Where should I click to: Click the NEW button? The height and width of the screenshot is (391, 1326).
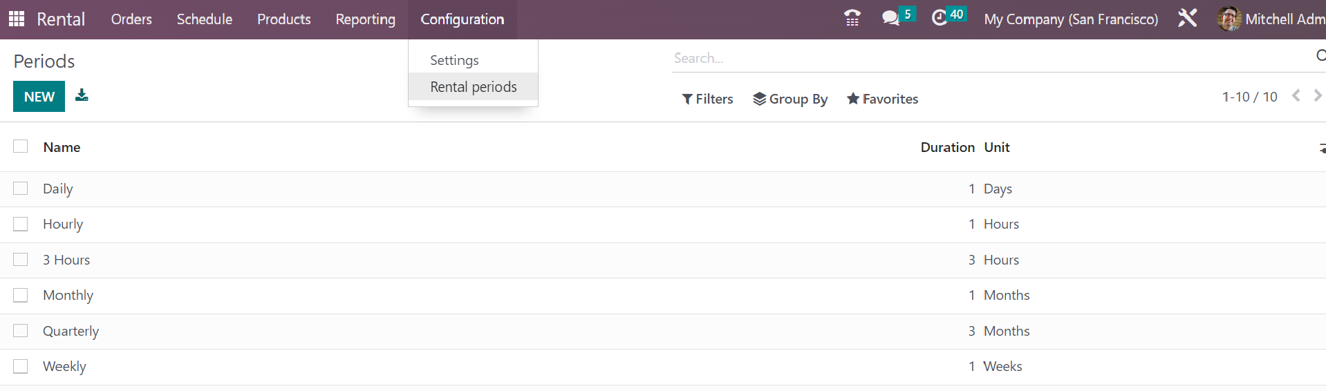pyautogui.click(x=39, y=97)
